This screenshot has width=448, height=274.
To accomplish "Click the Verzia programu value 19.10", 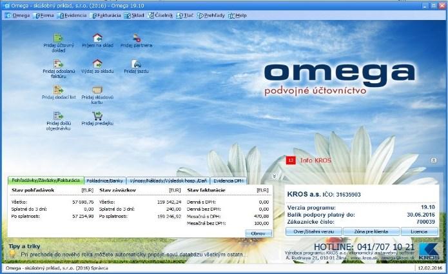I will [x=428, y=208].
